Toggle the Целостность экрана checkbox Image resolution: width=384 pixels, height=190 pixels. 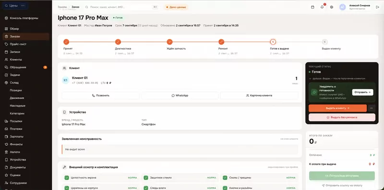(x=66, y=178)
